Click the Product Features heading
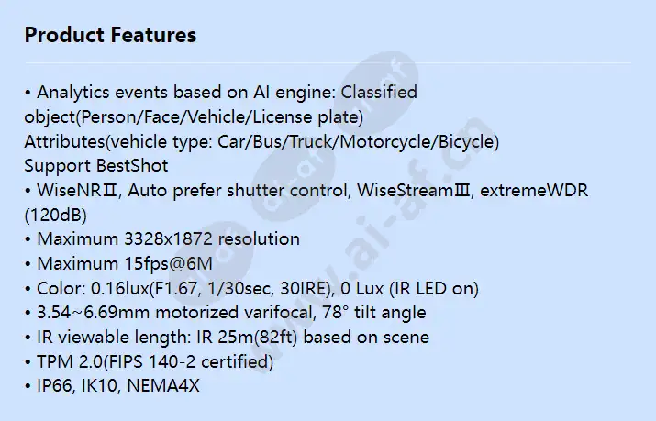Image resolution: width=656 pixels, height=421 pixels. point(110,35)
